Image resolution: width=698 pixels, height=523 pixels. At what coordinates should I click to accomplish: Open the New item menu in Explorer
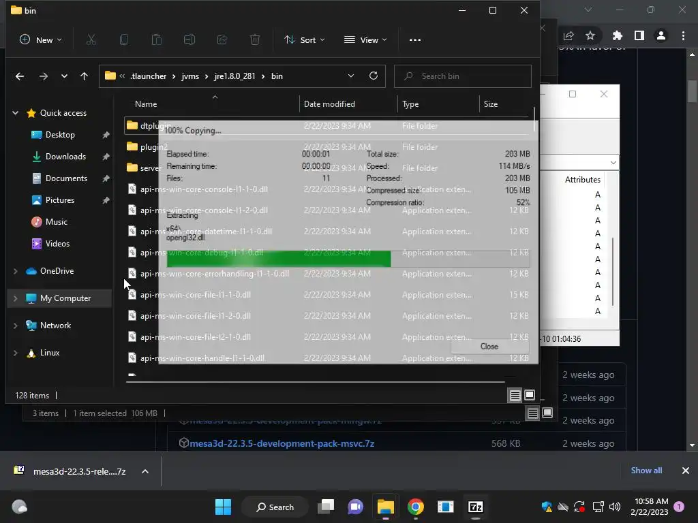(40, 40)
